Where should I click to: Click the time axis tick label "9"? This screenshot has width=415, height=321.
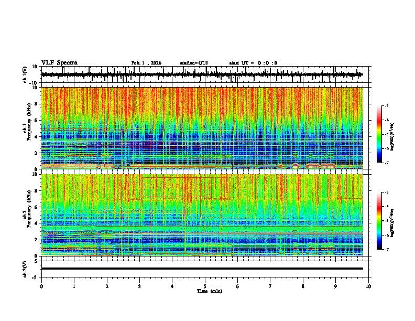click(335, 286)
